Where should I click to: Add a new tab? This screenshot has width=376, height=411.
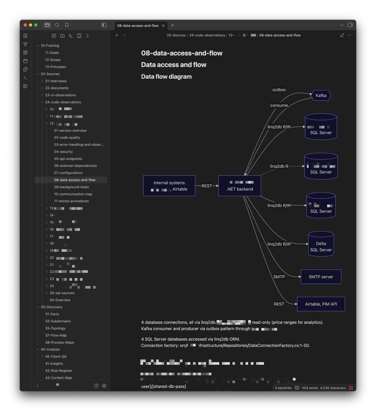173,25
